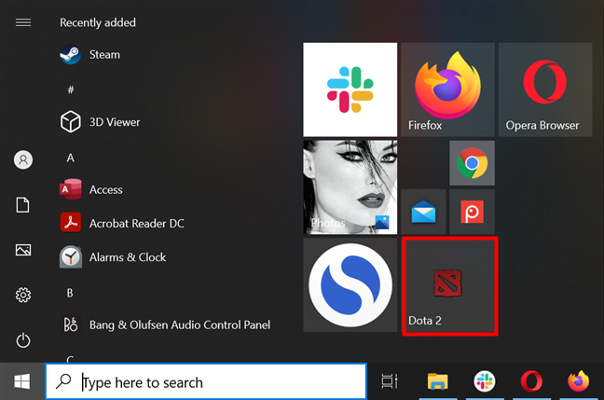Image resolution: width=604 pixels, height=400 pixels.
Task: Open Pictures from the Start sidebar
Action: pyautogui.click(x=23, y=250)
